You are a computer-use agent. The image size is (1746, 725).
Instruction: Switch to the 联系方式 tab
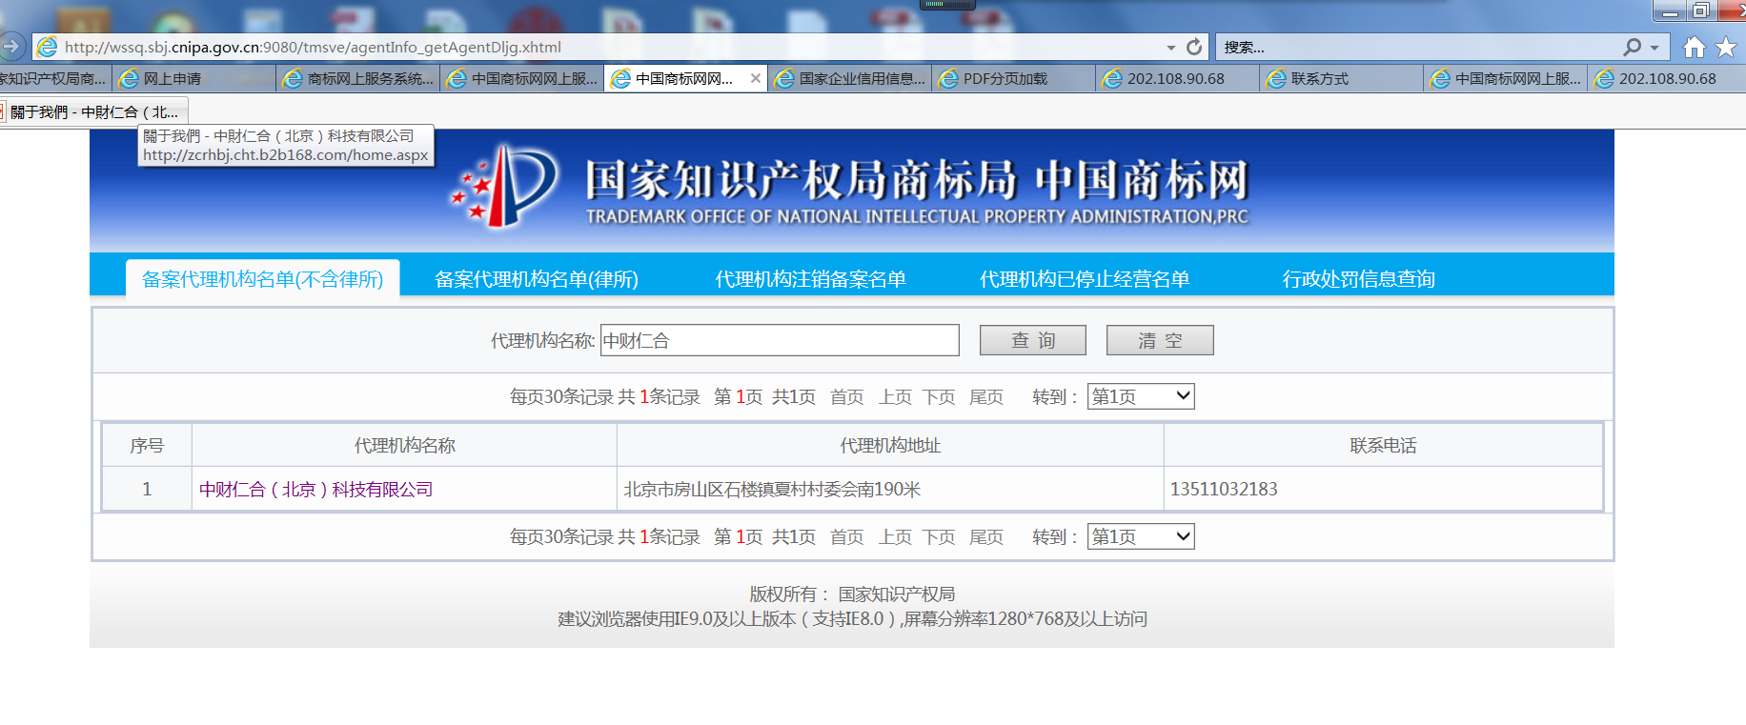click(x=1342, y=79)
